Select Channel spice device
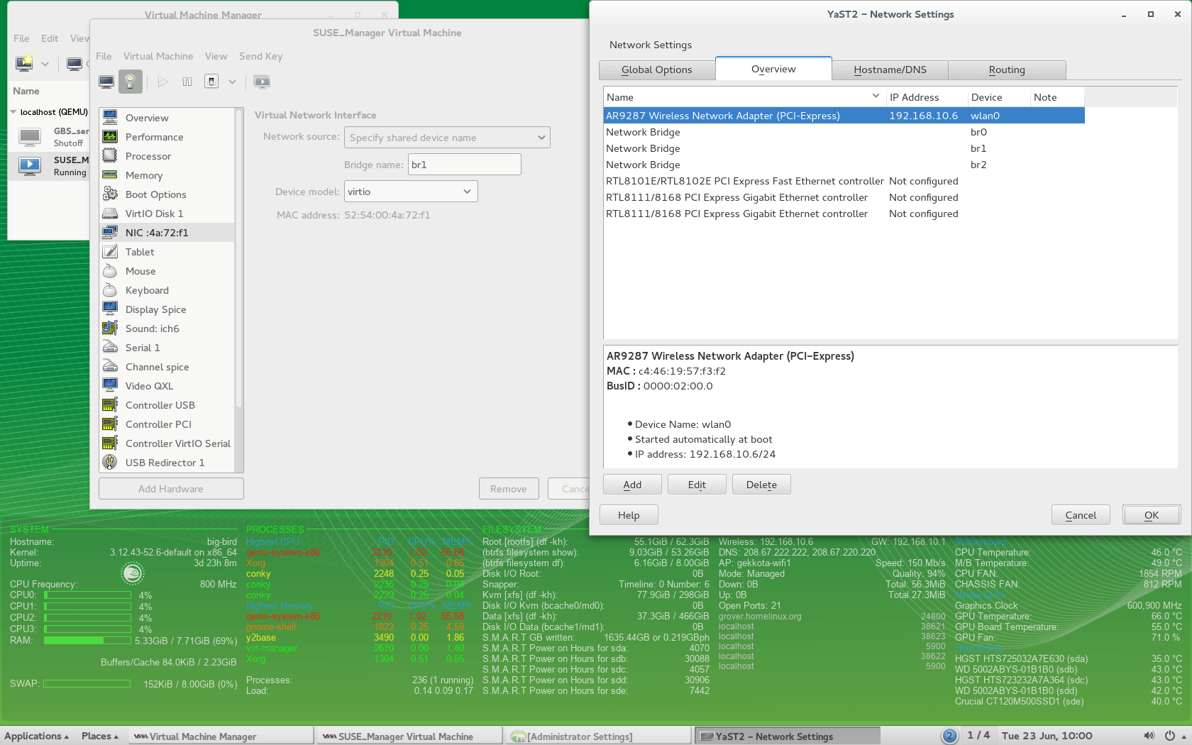Image resolution: width=1192 pixels, height=745 pixels. (167, 367)
